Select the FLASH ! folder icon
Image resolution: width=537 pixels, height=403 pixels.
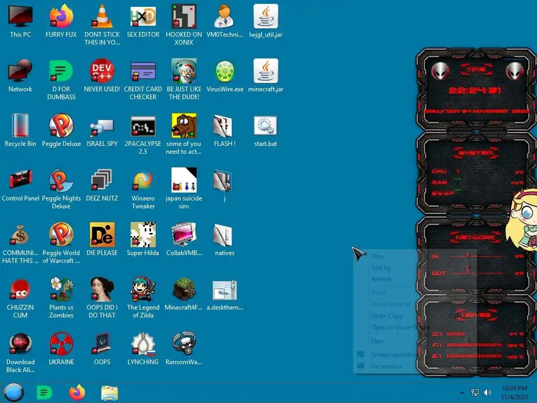pyautogui.click(x=224, y=130)
